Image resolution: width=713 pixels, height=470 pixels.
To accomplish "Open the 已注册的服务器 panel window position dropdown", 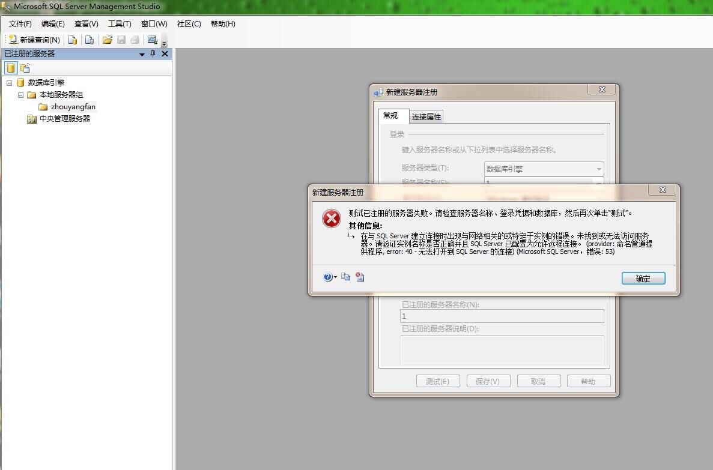I will coord(142,54).
